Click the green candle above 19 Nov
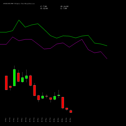 click(x=22, y=80)
